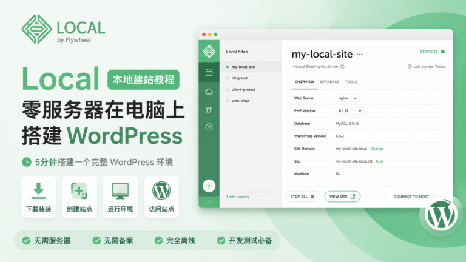The image size is (466, 262).
Task: Click the Stop All button
Action: click(303, 196)
